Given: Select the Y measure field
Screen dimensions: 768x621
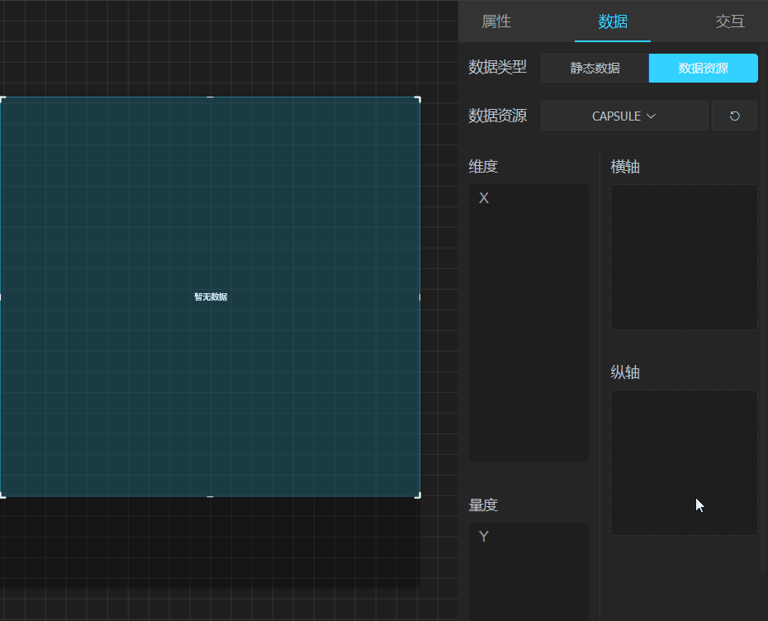Looking at the screenshot, I should 484,536.
